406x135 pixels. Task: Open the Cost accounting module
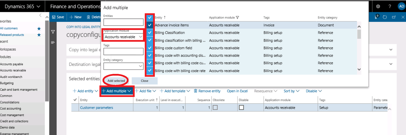(10, 109)
